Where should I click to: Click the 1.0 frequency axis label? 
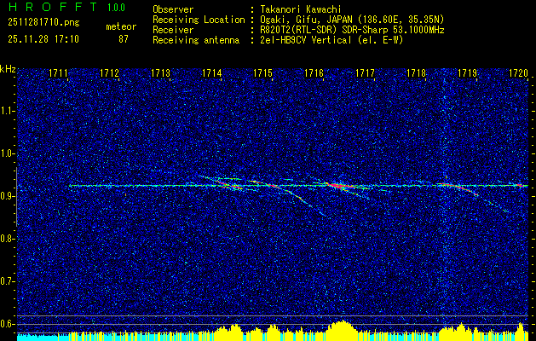(7, 153)
